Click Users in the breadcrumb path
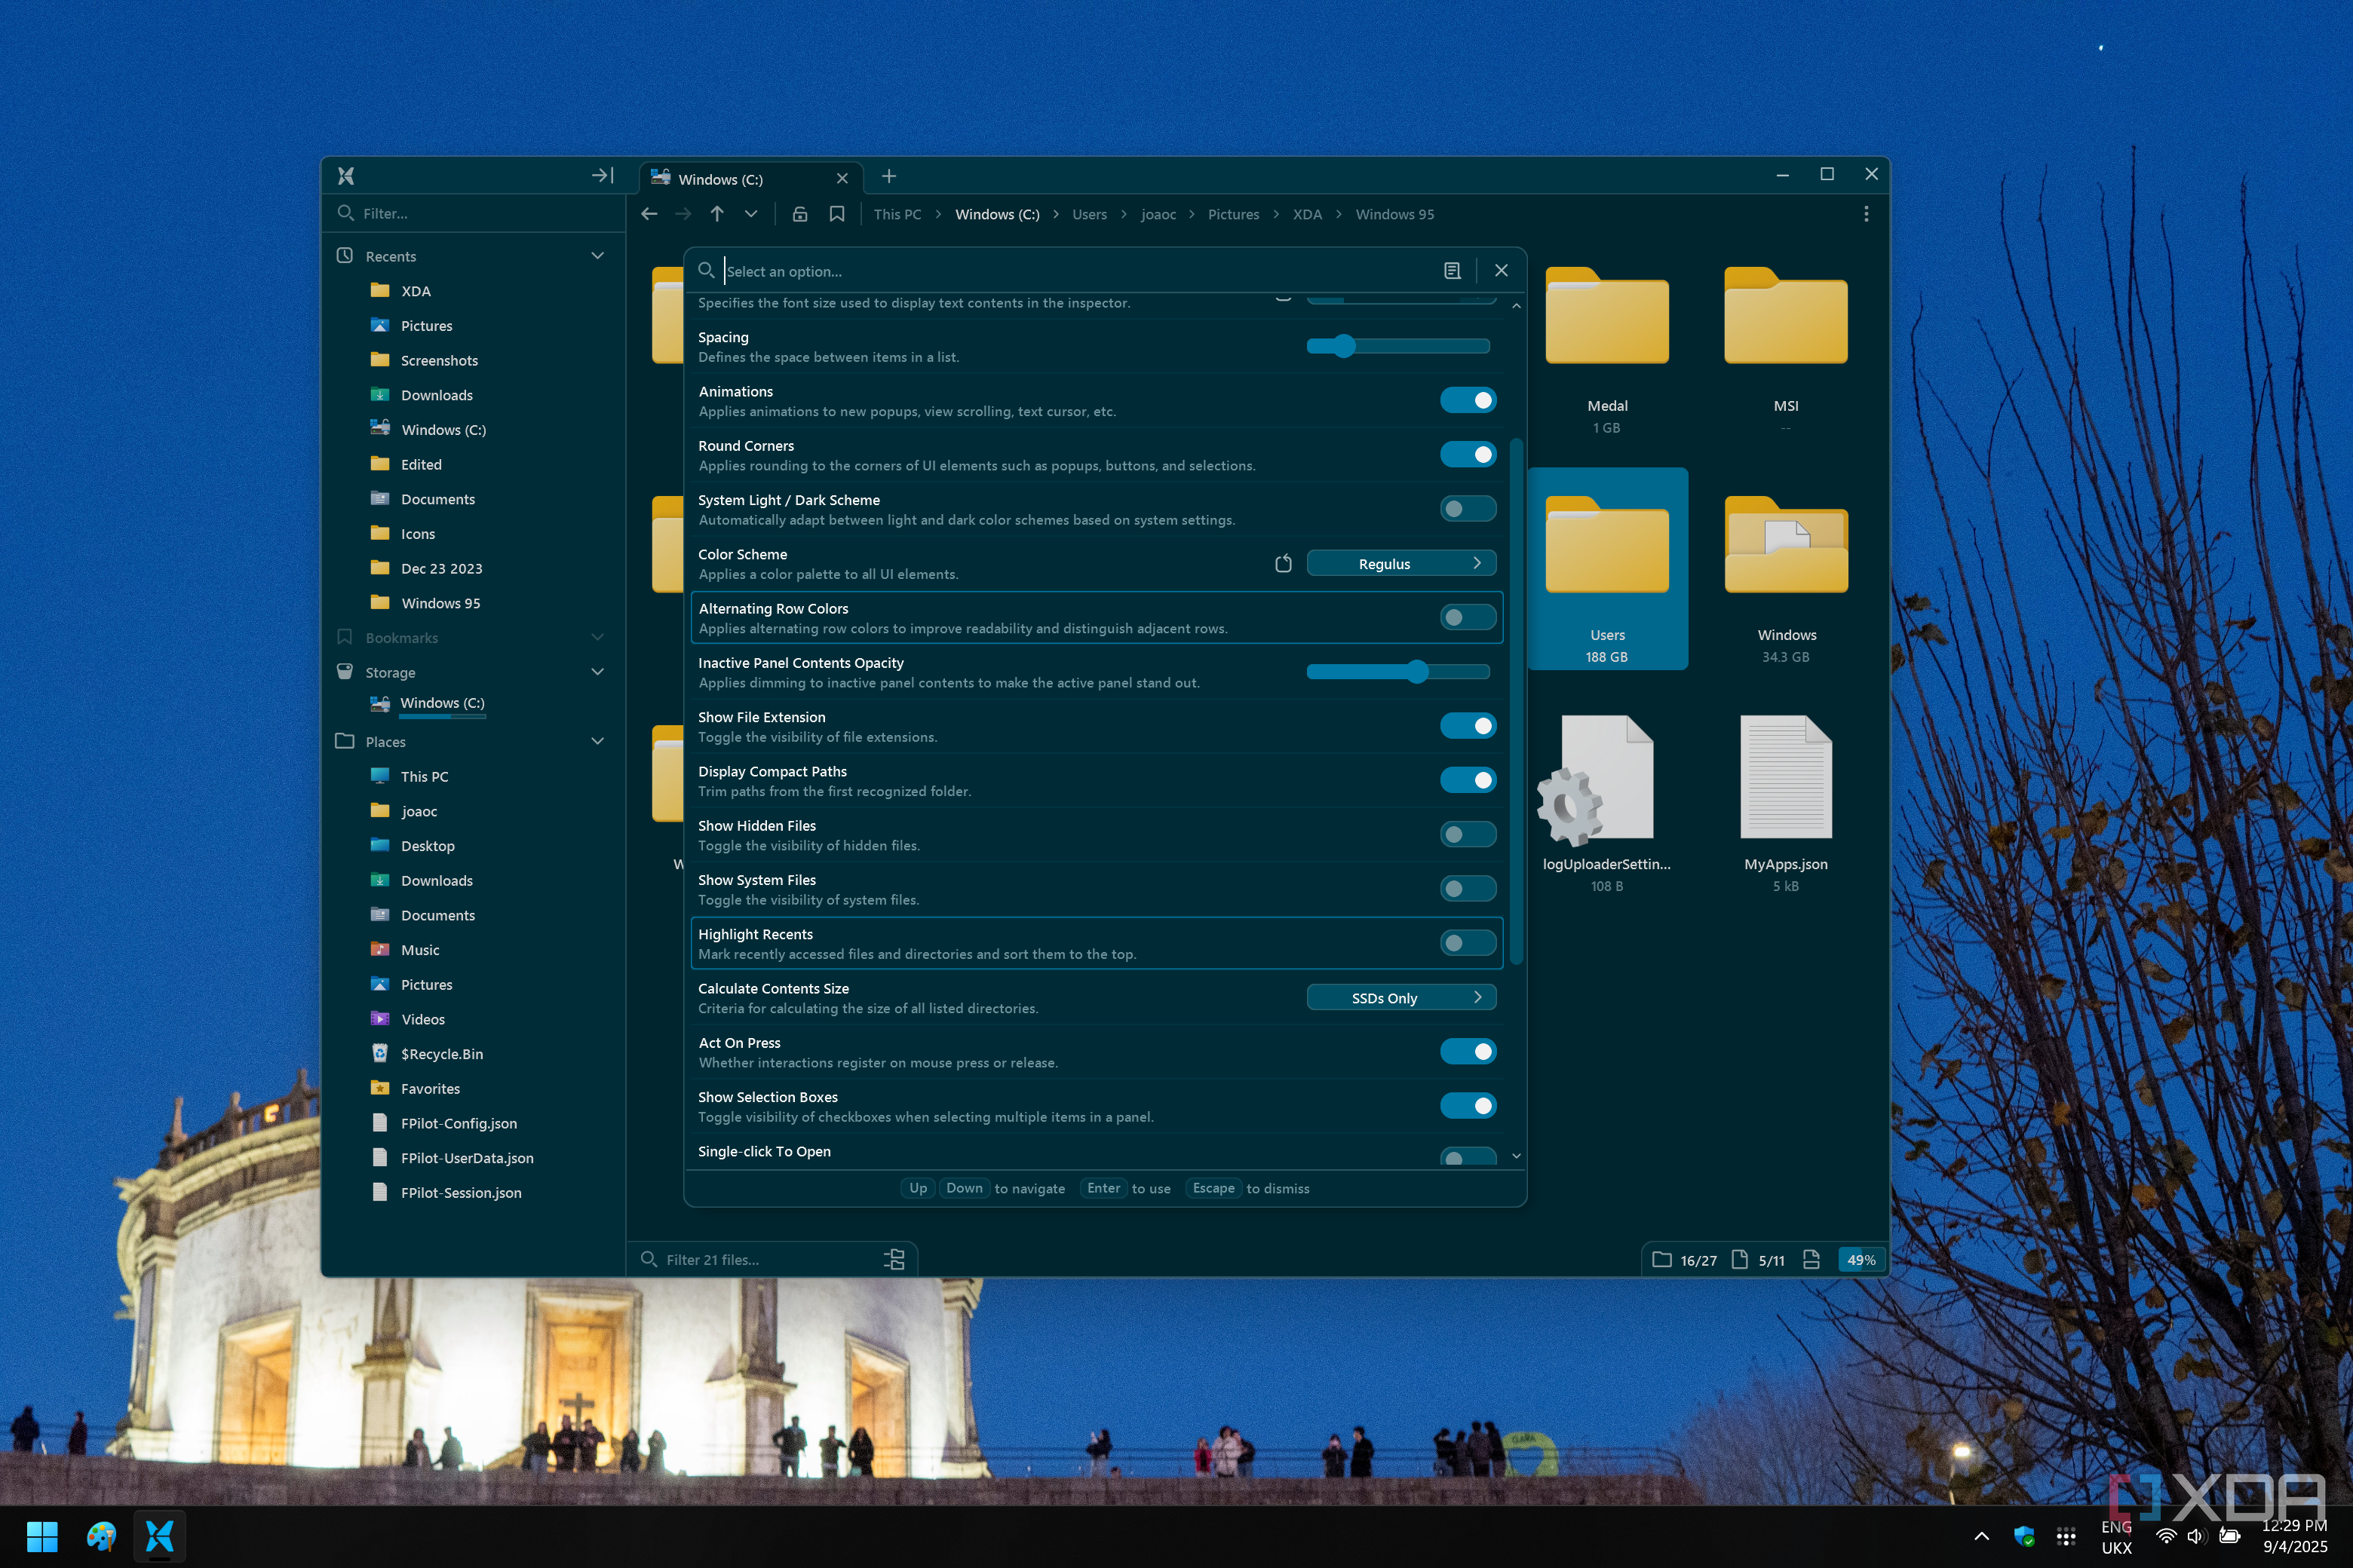This screenshot has height=1568, width=2353. (x=1090, y=214)
